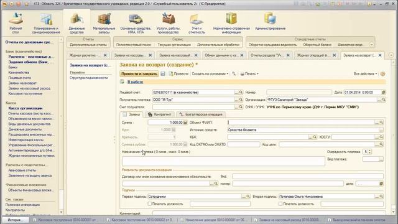
Task: Open Планирование и санкционирование section
Action: (46, 23)
